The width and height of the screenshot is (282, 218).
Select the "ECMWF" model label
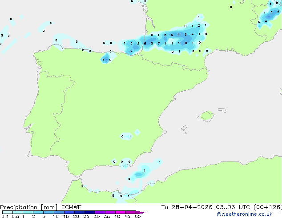(x=72, y=207)
